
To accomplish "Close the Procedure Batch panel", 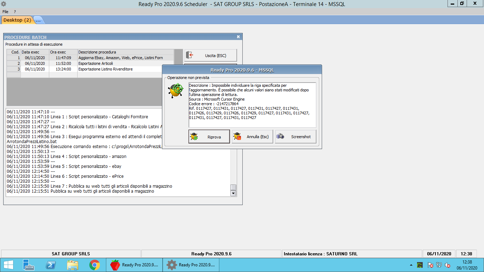I will click(x=238, y=37).
